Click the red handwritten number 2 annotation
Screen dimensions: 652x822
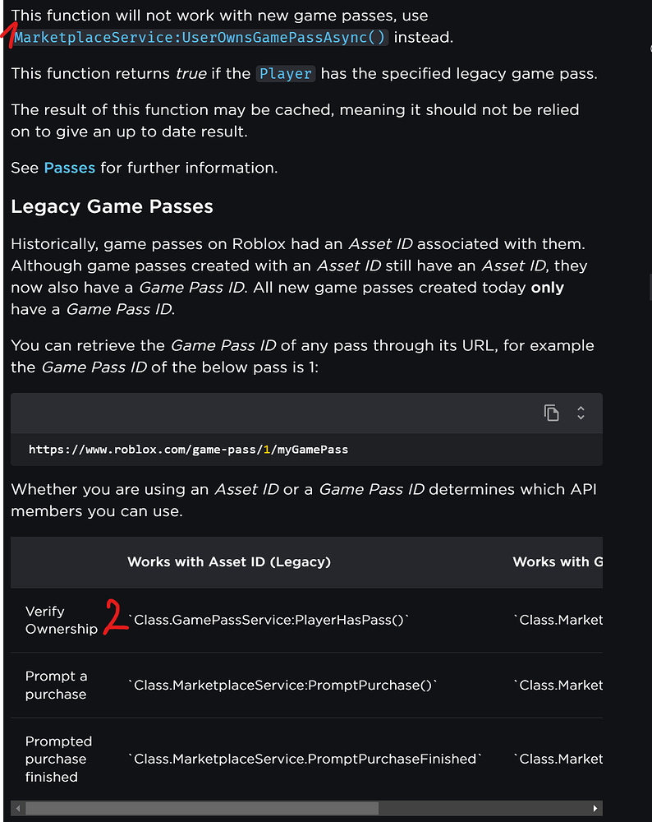click(x=116, y=617)
